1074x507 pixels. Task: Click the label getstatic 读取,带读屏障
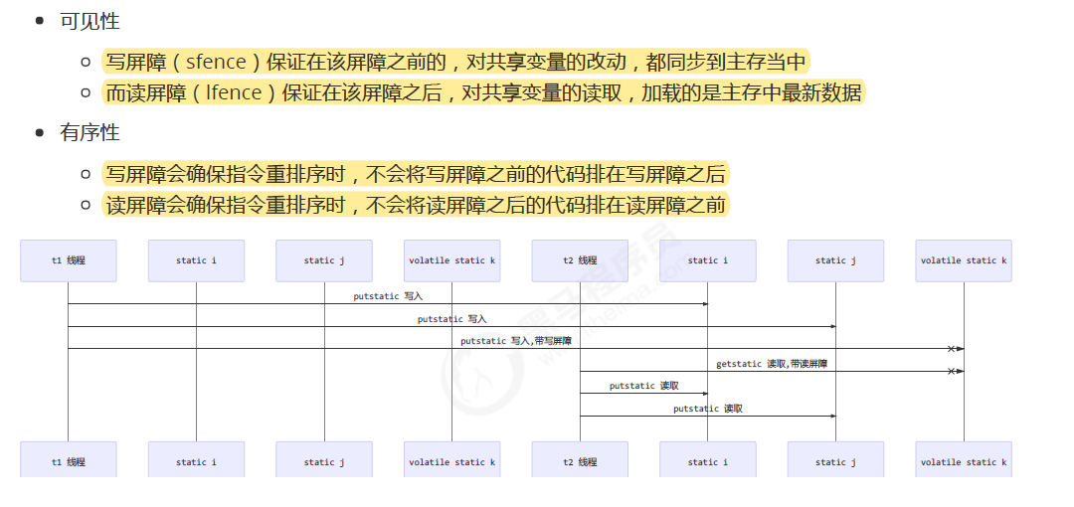point(772,364)
